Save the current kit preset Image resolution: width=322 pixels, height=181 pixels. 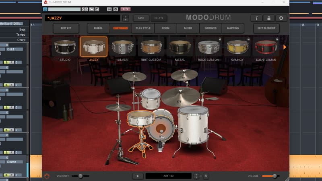tap(141, 18)
